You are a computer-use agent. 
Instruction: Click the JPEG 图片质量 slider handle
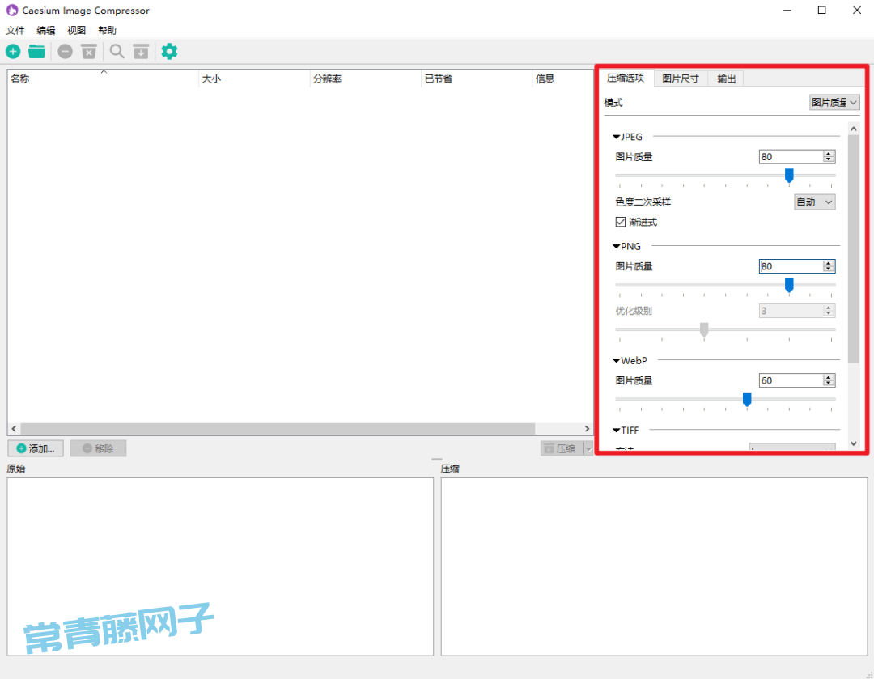789,175
